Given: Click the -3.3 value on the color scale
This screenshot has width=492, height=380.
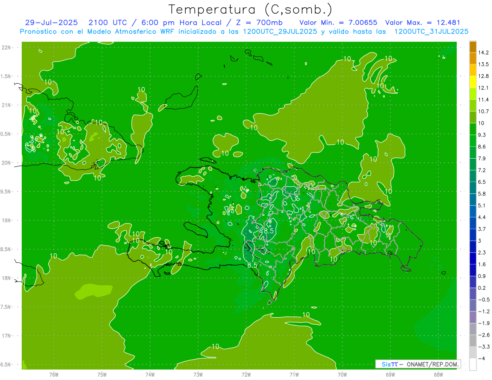Looking at the screenshot, I should (x=484, y=347).
